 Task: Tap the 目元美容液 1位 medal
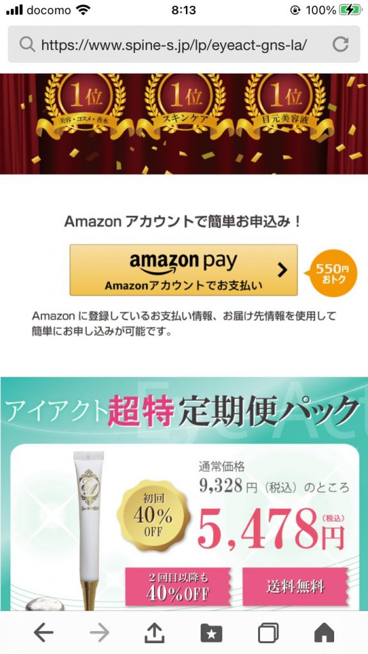(x=285, y=103)
